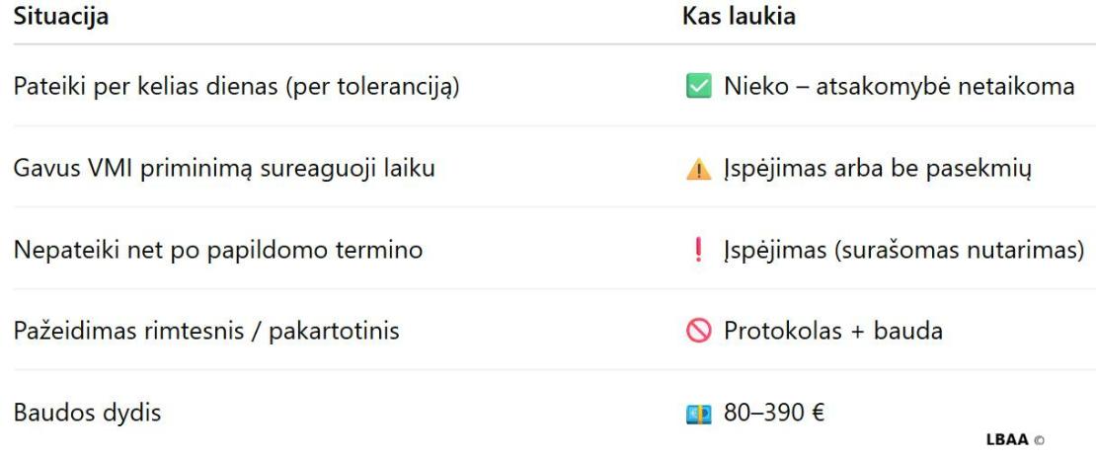
Task: Click the red exclamation mark icon
Action: click(698, 251)
